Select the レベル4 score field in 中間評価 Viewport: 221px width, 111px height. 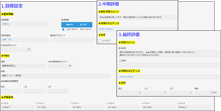[104, 41]
